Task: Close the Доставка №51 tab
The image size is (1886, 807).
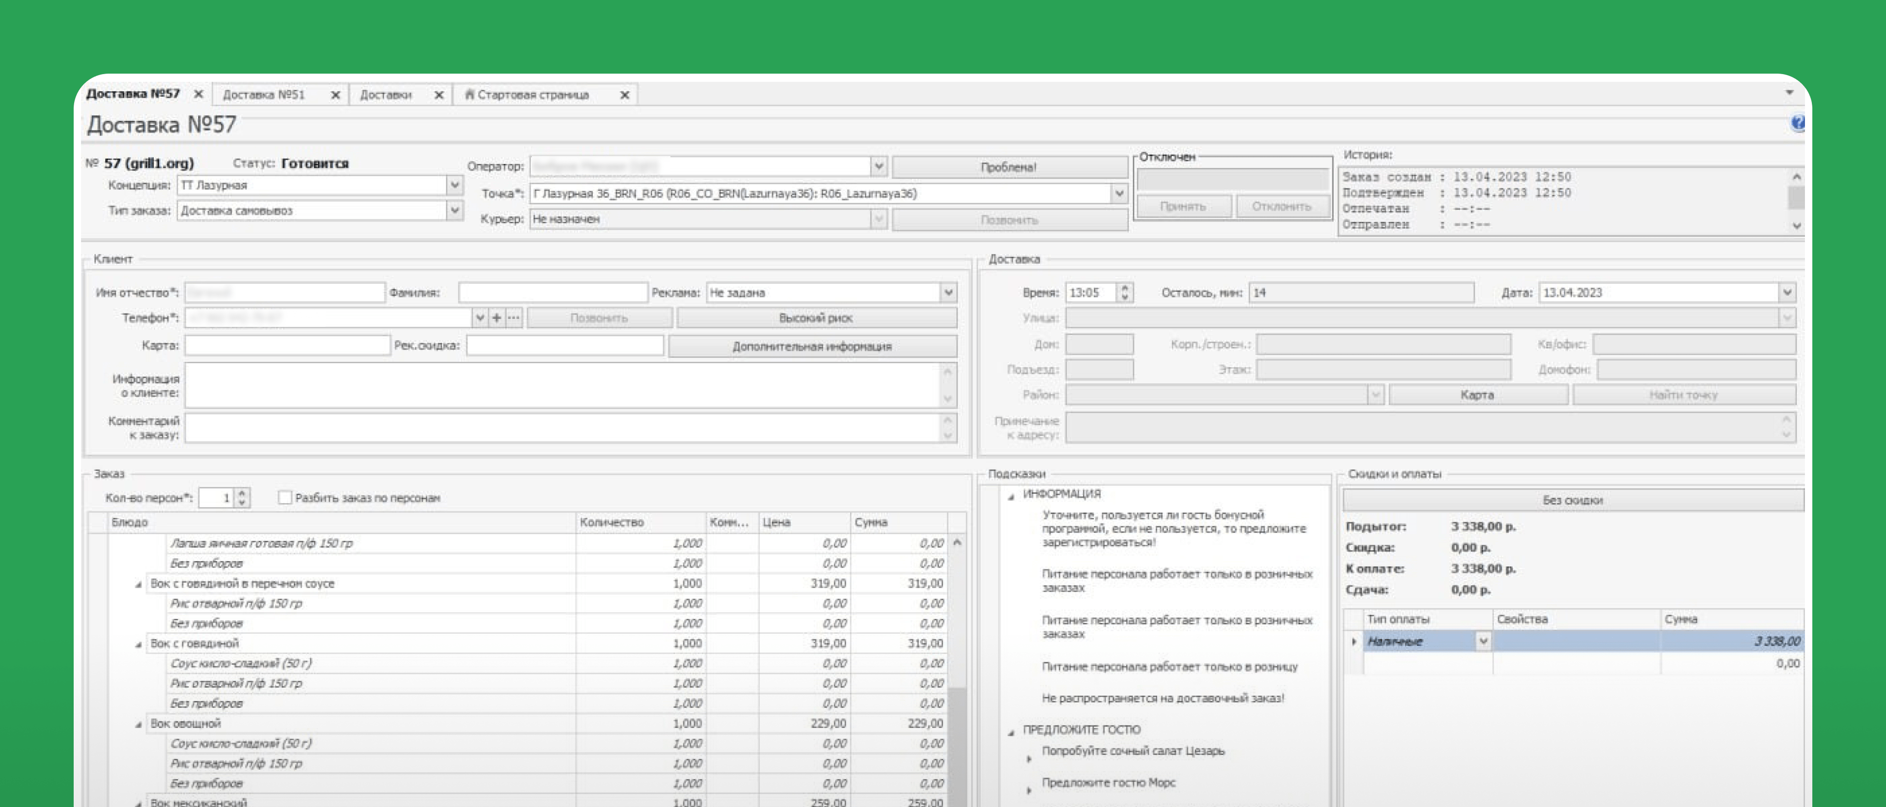Action: (x=335, y=95)
